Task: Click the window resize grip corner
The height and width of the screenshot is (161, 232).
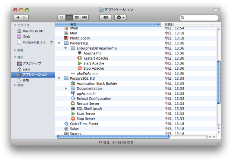Action: click(x=218, y=143)
